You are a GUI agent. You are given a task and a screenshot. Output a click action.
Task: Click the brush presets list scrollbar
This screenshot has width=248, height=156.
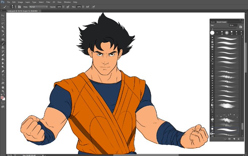pos(242,126)
